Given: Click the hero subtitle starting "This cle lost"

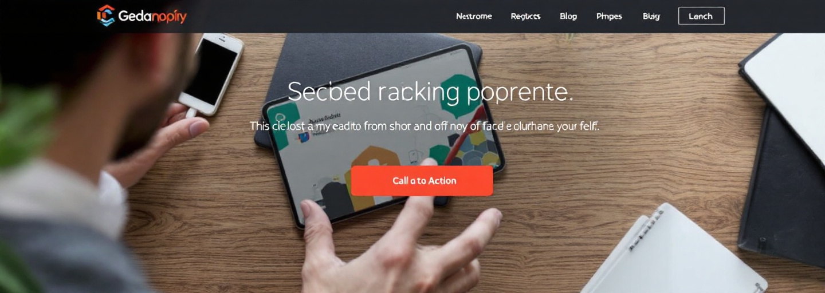Looking at the screenshot, I should click(x=425, y=126).
